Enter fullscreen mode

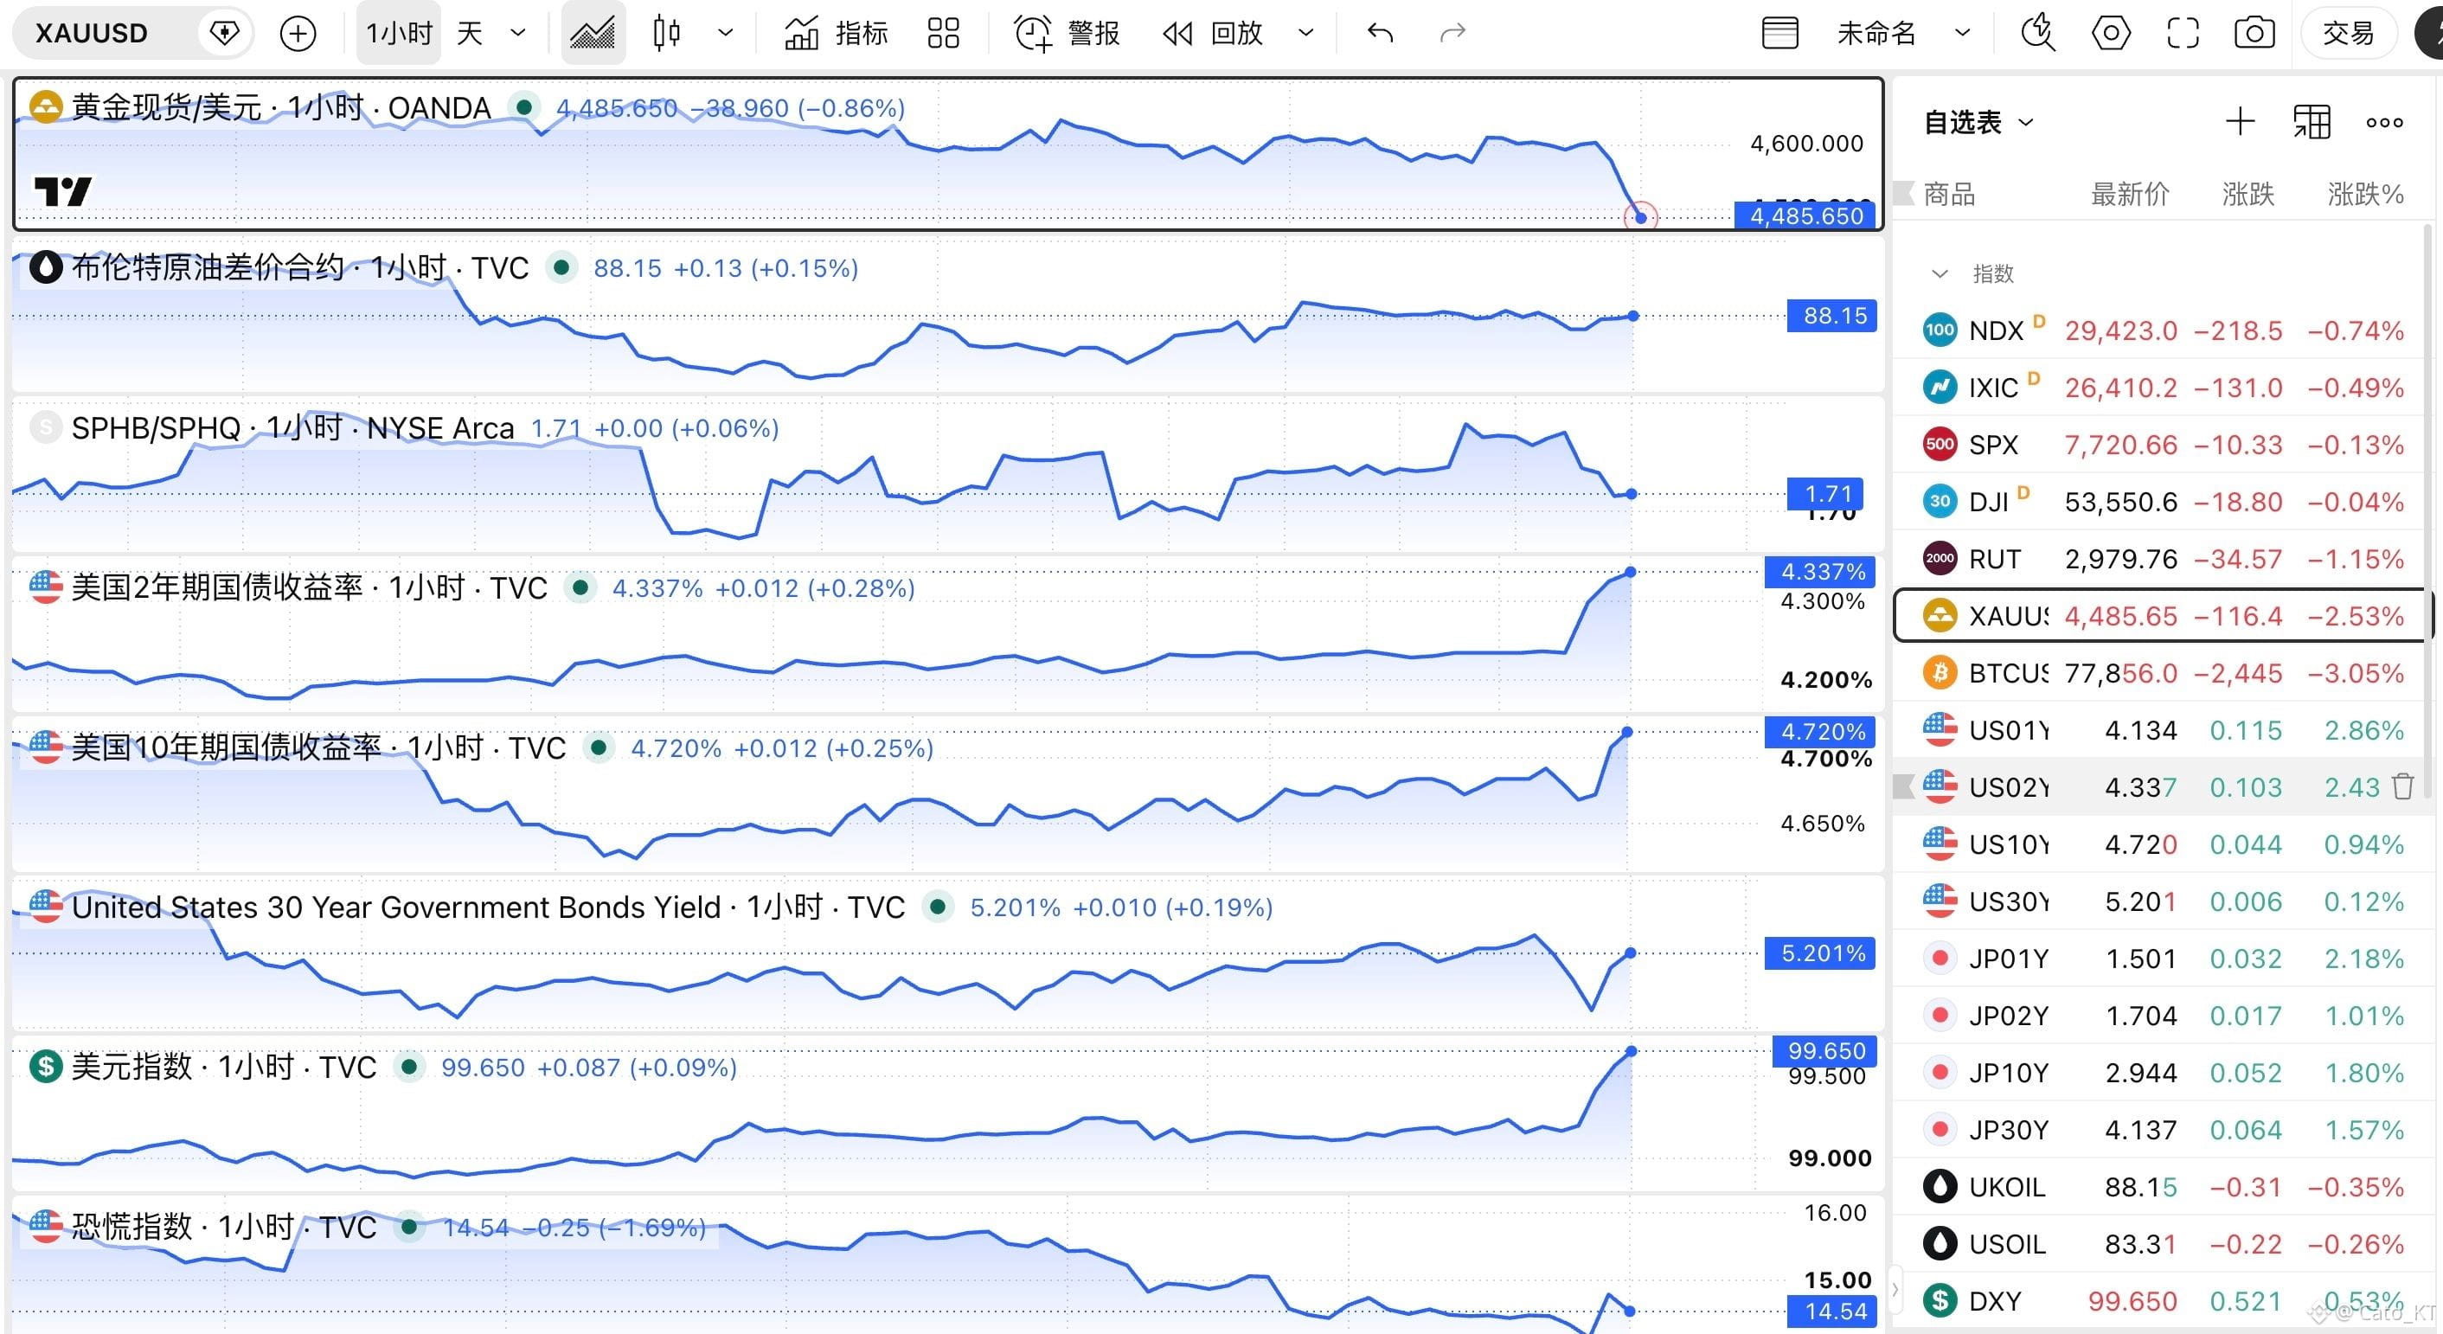[x=2183, y=33]
